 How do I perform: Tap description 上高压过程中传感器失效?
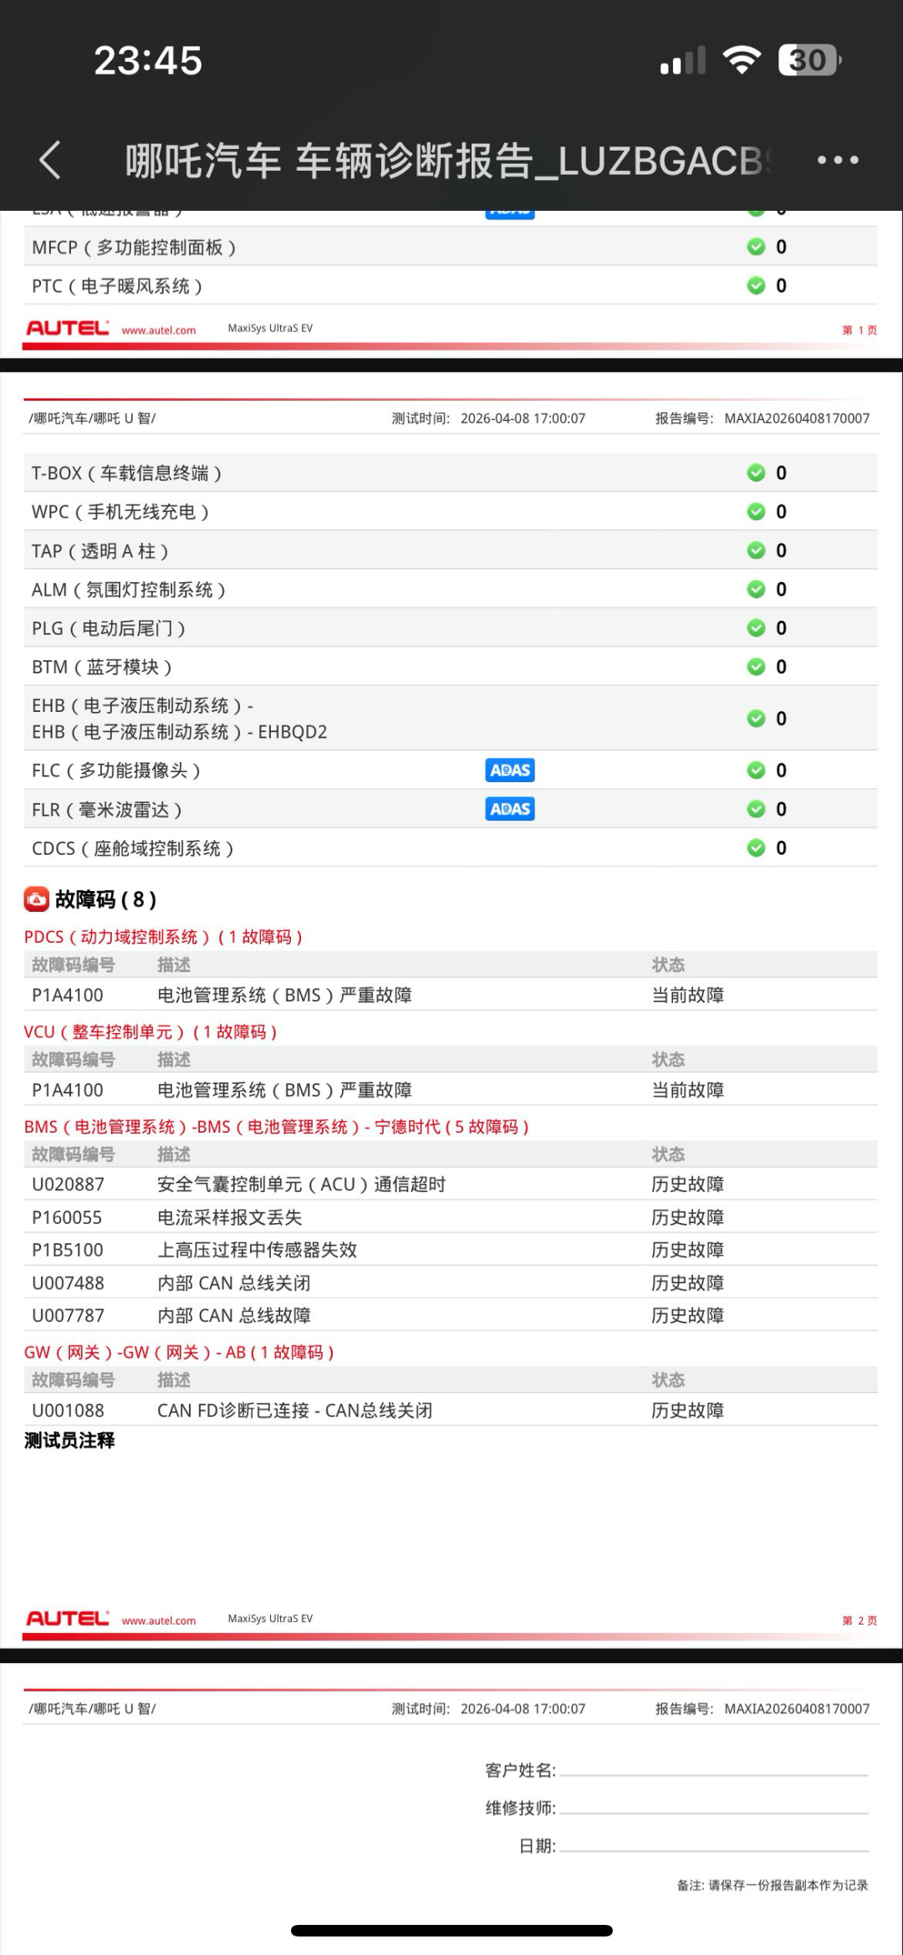point(258,1250)
